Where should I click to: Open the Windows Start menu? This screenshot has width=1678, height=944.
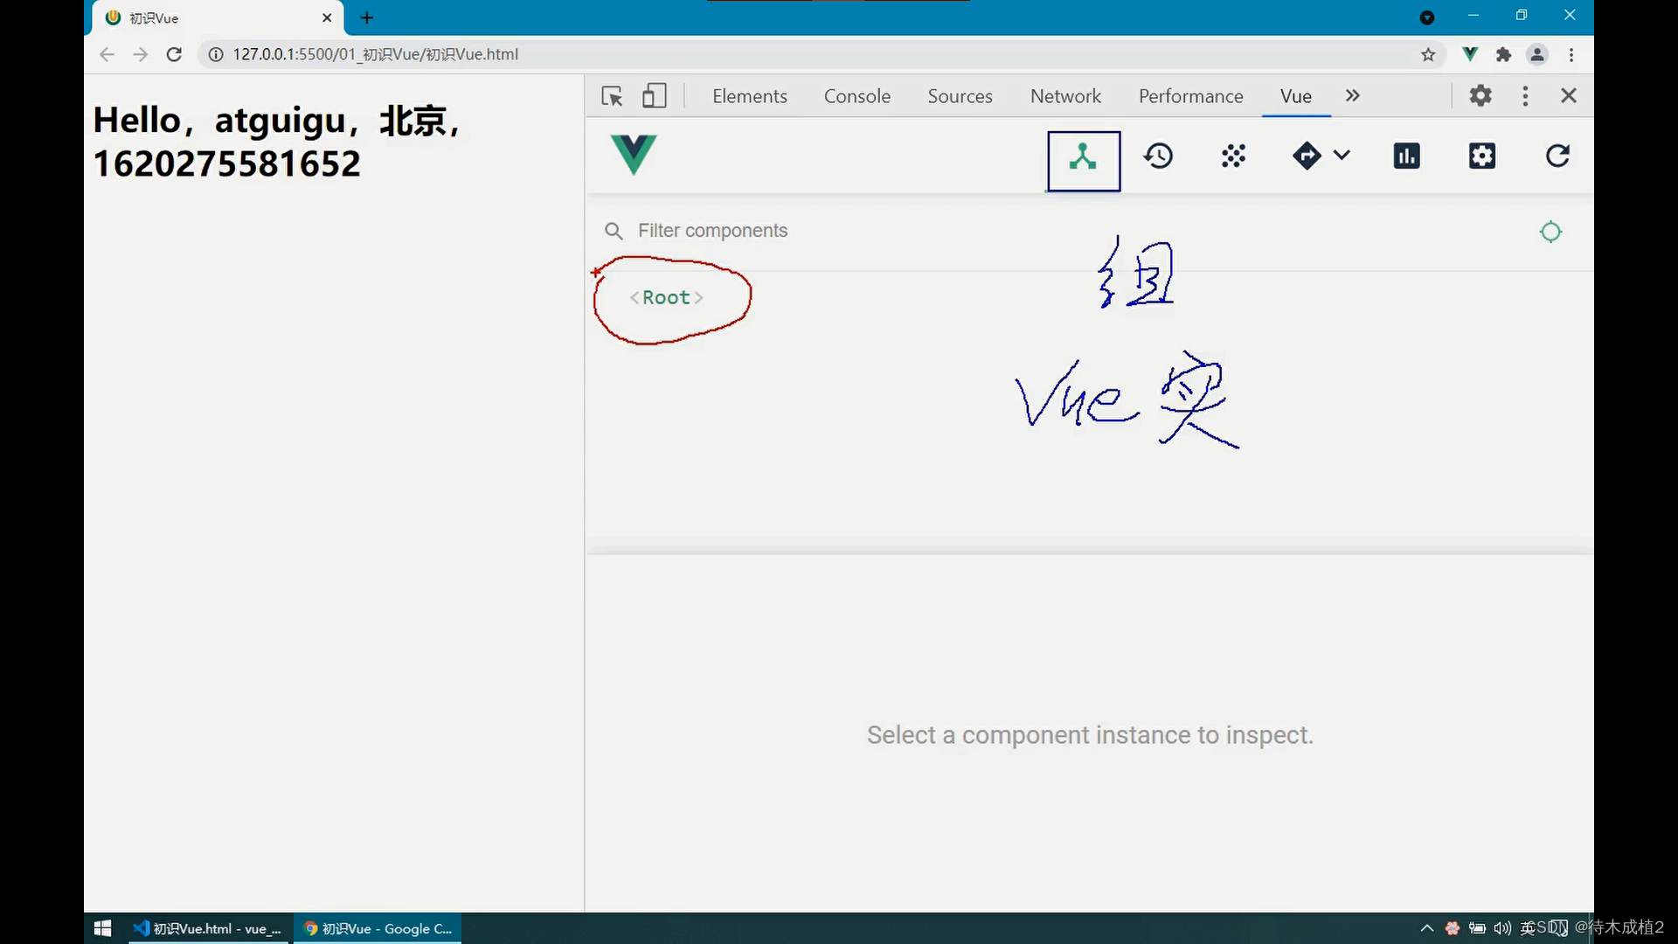pos(102,928)
